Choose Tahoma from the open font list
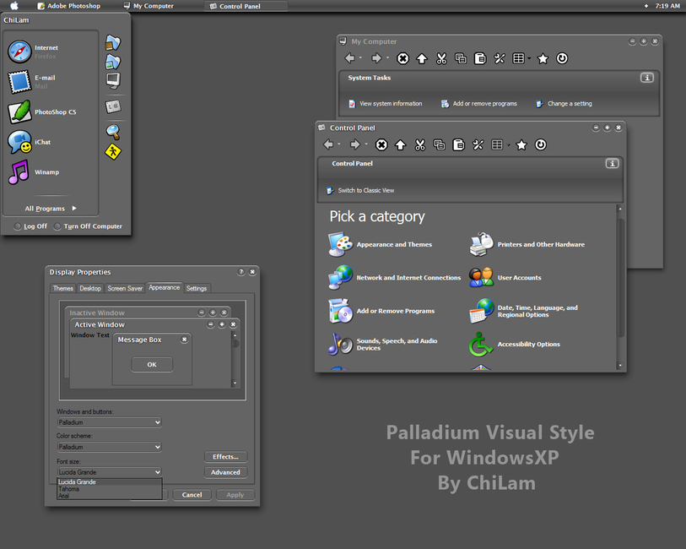 tap(110, 489)
